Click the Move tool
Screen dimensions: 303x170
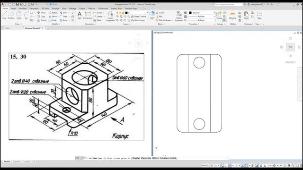(42, 13)
